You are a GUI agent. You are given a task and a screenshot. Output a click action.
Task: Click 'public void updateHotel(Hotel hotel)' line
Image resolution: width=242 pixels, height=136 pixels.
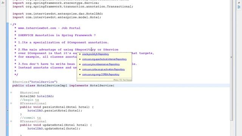[56, 125]
